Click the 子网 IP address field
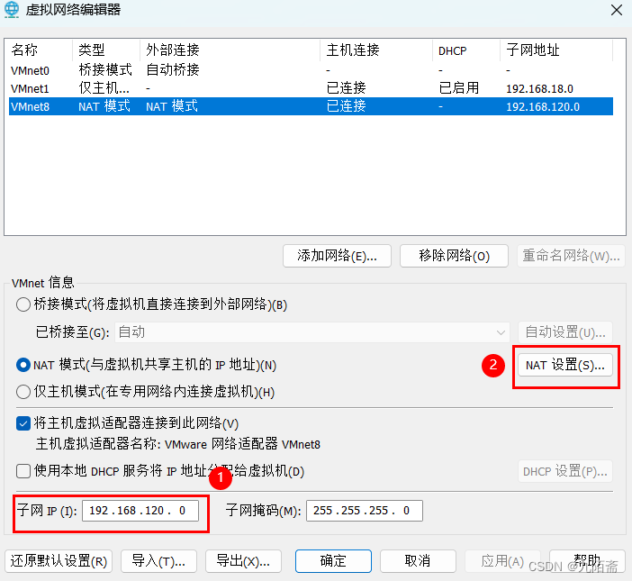This screenshot has height=581, width=632. coord(140,511)
